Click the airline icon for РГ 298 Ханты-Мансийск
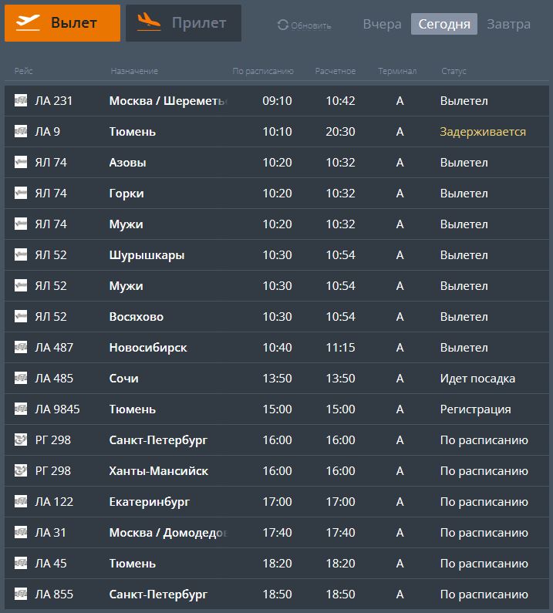This screenshot has height=613, width=553. point(21,470)
